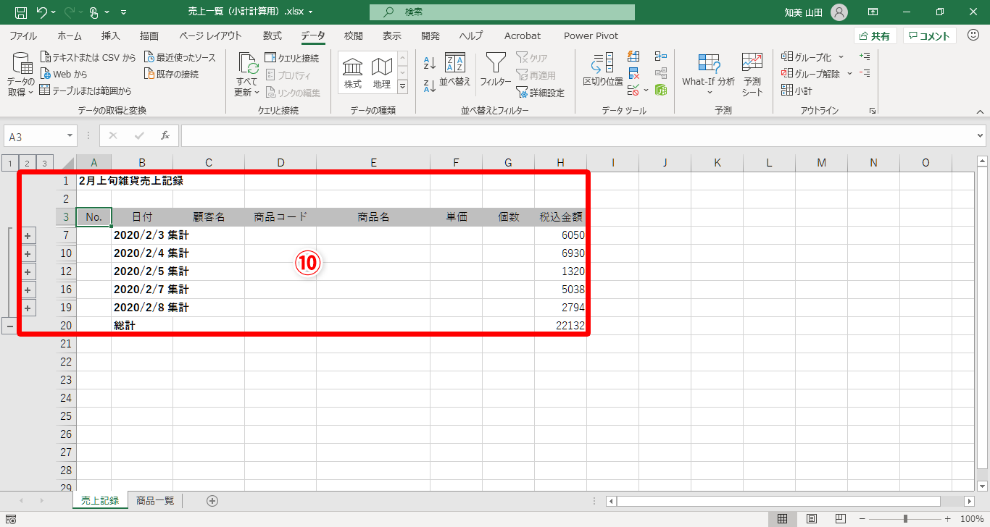Click the zoom slider handle

[905, 519]
